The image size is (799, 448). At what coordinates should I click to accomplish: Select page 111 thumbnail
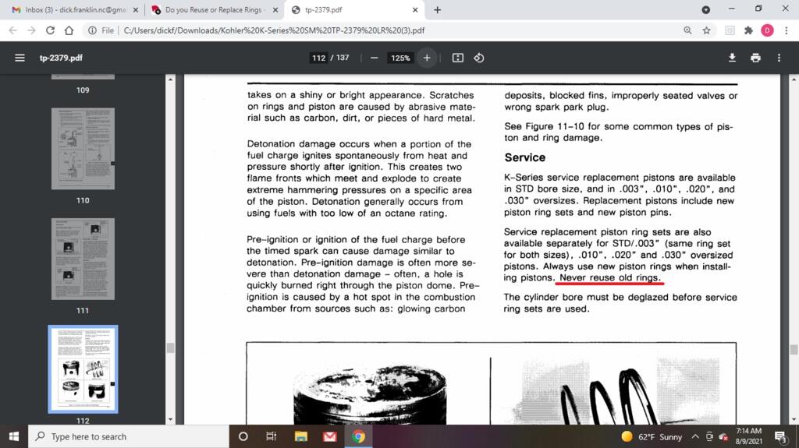(x=83, y=259)
